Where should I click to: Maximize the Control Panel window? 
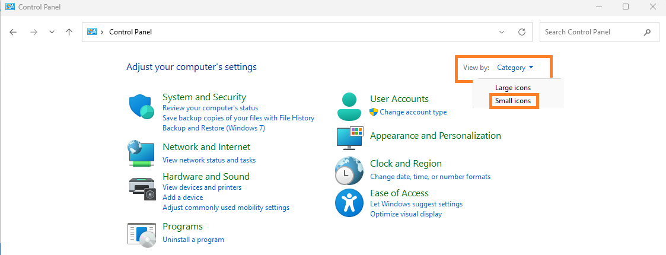tap(625, 7)
